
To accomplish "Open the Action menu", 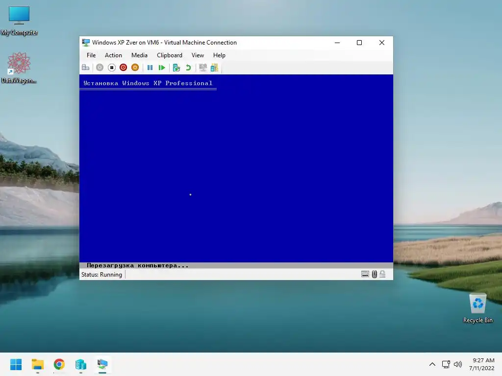I will [x=113, y=55].
